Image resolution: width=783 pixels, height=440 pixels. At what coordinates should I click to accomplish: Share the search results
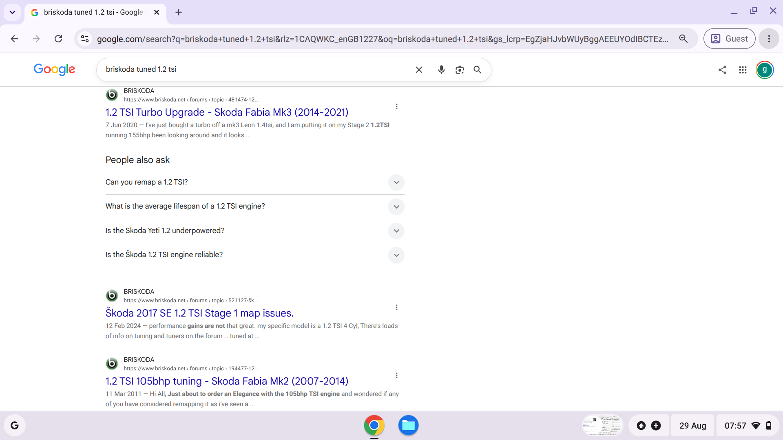pos(722,70)
